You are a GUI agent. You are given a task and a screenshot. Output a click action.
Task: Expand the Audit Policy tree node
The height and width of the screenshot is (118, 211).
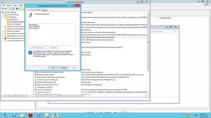(5, 20)
